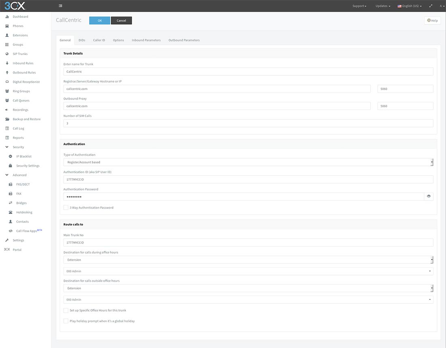Enable 3 Way Authentication Password
Image resolution: width=446 pixels, height=348 pixels.
point(66,208)
